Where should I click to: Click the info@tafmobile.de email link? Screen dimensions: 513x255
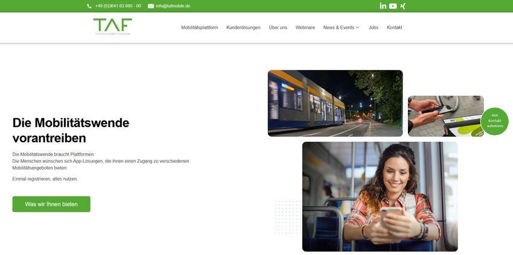[173, 6]
